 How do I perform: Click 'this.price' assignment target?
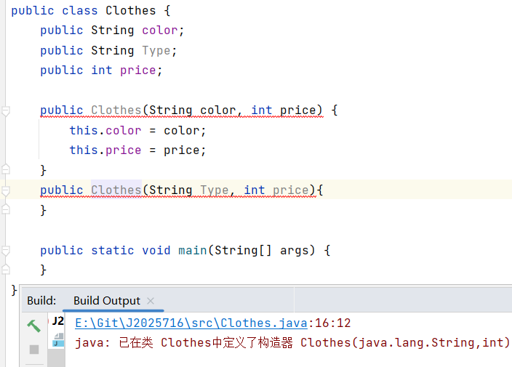pyautogui.click(x=105, y=150)
